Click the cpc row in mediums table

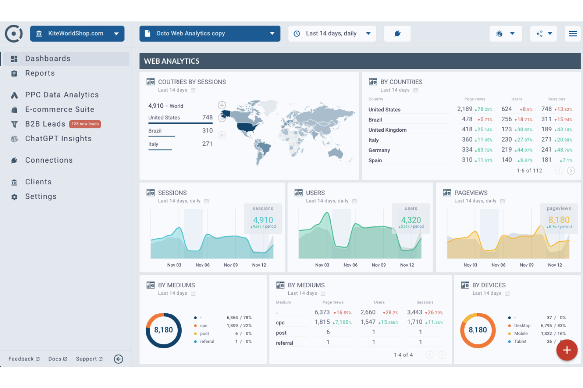360,322
